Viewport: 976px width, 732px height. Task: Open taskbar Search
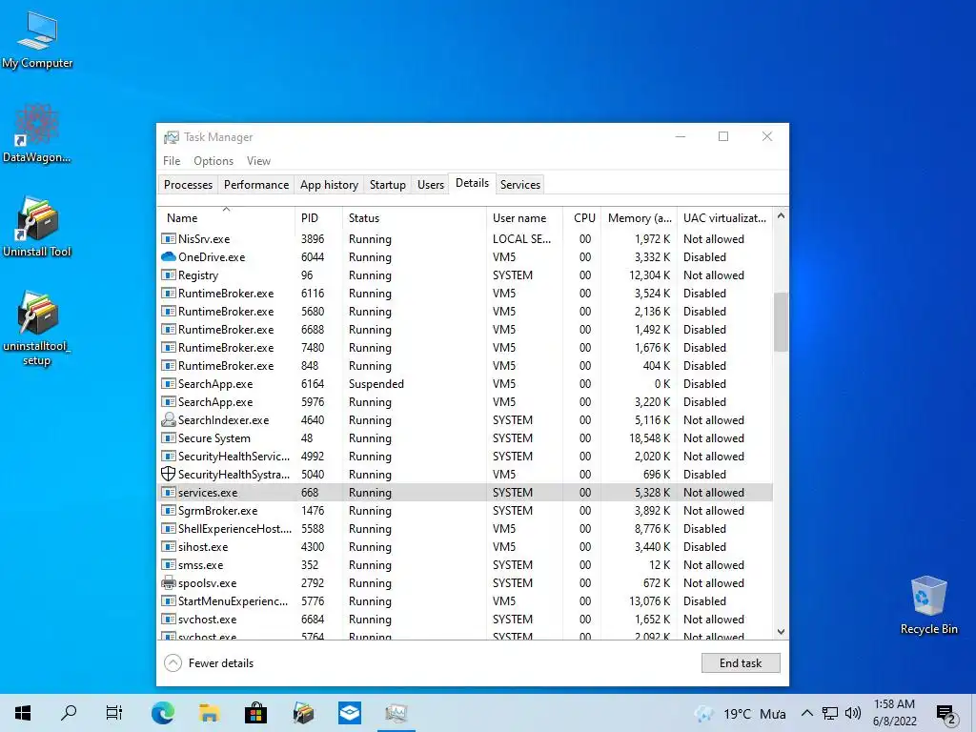[x=69, y=713]
